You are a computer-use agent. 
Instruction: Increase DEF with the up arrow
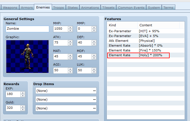click(94, 41)
